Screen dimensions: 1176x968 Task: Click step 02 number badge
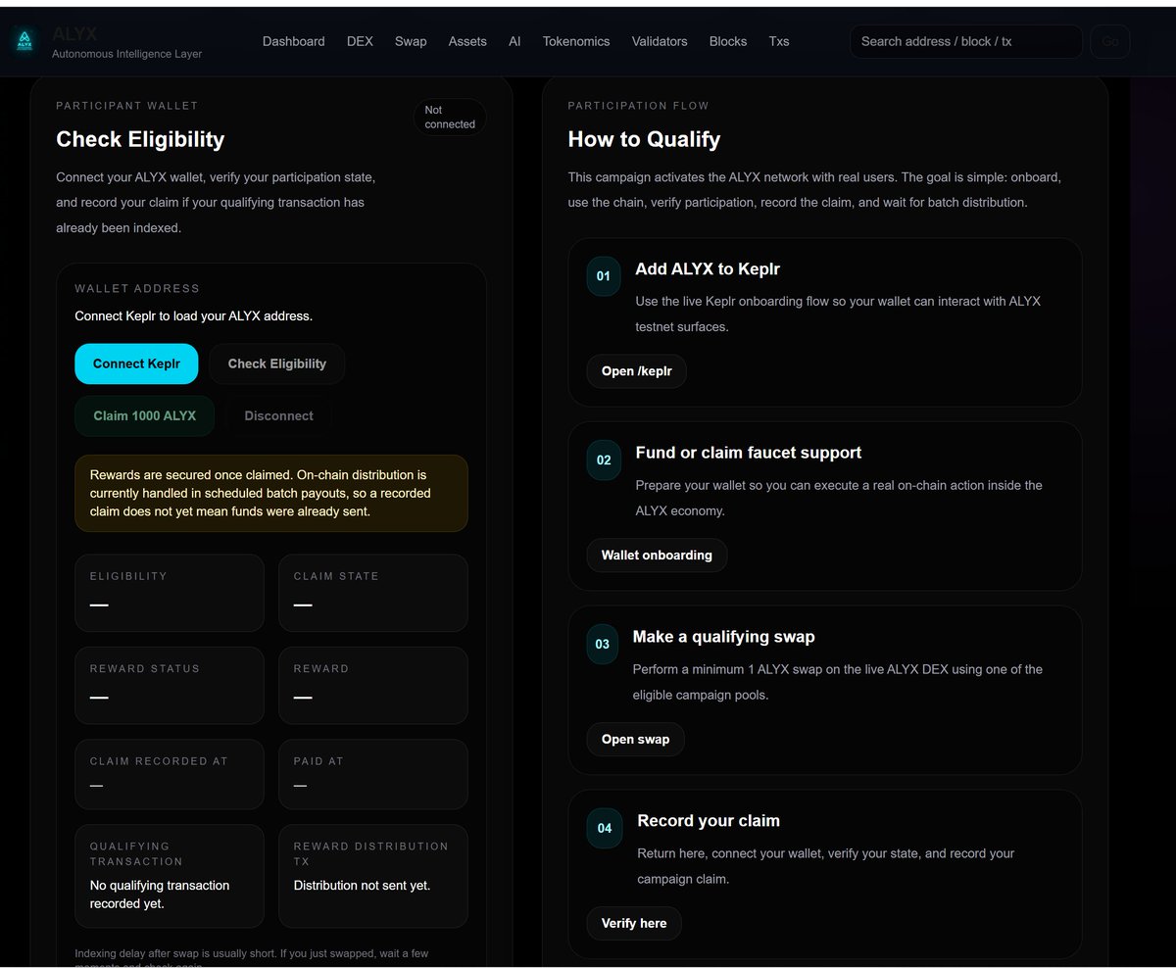pyautogui.click(x=604, y=460)
